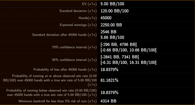The image size is (195, 105).
Task: Open the EV help tooltip link
Action: [92, 4]
